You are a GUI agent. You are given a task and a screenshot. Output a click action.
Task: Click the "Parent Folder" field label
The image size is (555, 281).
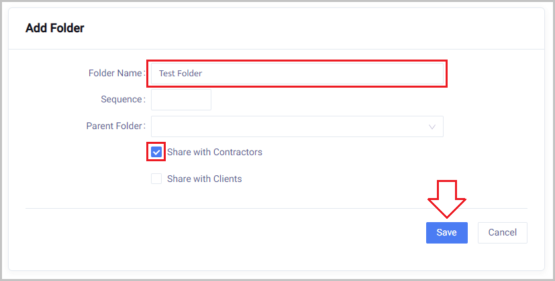114,126
